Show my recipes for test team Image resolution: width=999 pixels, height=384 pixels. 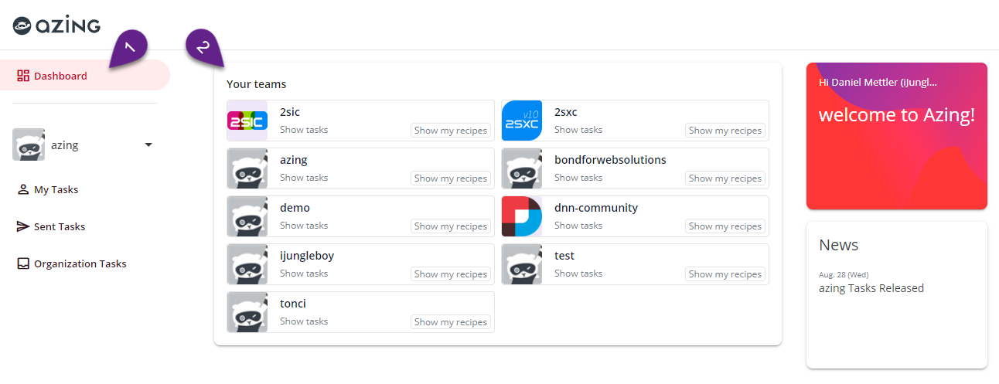[x=725, y=274]
